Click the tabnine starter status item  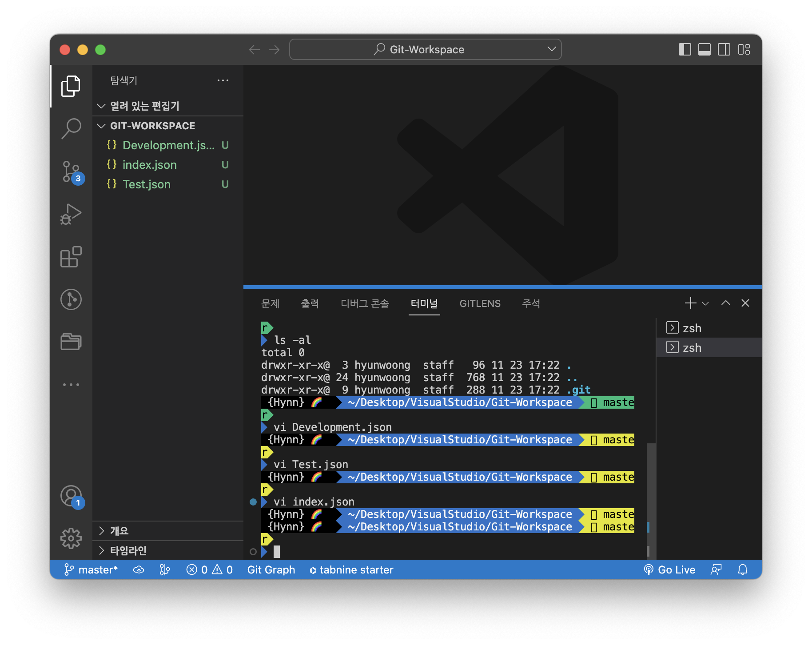click(x=351, y=569)
